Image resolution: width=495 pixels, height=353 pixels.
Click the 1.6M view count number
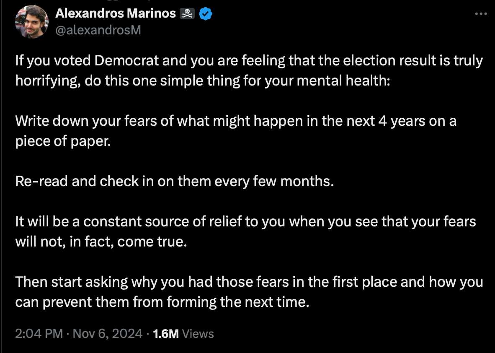click(166, 334)
